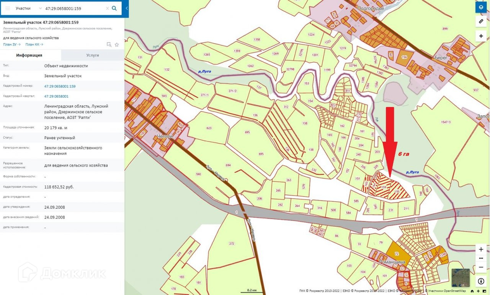Image resolution: width=490 pixels, height=295 pixels.
Task: Select the heading Земельный участок 47:29:0658001:159
Action: pos(41,22)
